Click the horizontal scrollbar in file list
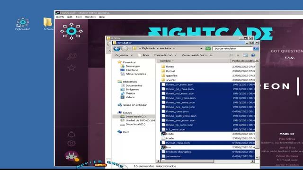 tap(187, 161)
